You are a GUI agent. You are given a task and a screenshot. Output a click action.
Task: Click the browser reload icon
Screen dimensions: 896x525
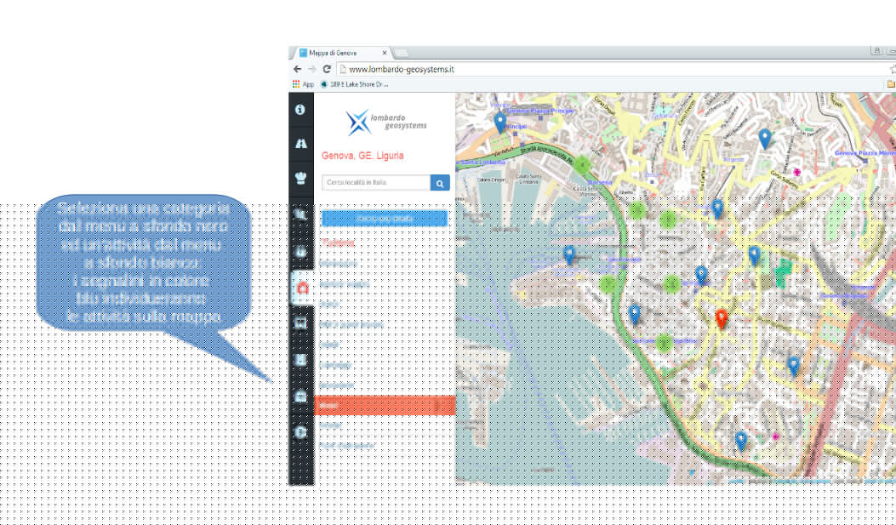coord(327,69)
